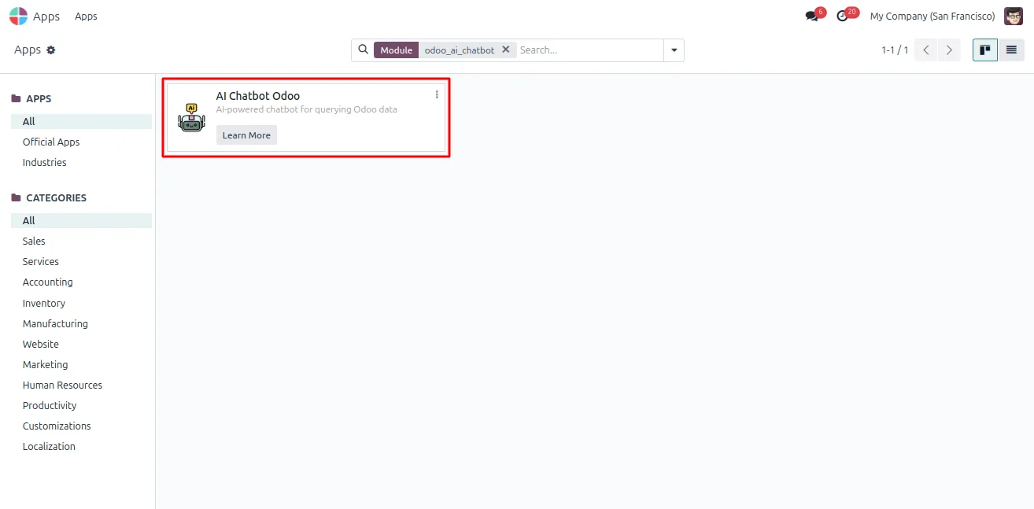Remove the odoo_ai_chatbot module filter
Screen dimensions: 1034x509
click(506, 50)
